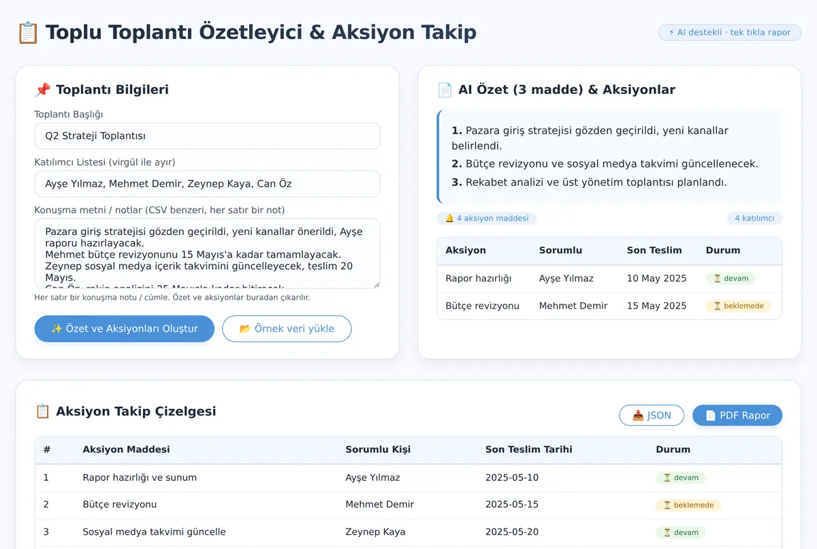The height and width of the screenshot is (549, 817).
Task: Load sample data with Örnek veri yükle
Action: pyautogui.click(x=287, y=328)
